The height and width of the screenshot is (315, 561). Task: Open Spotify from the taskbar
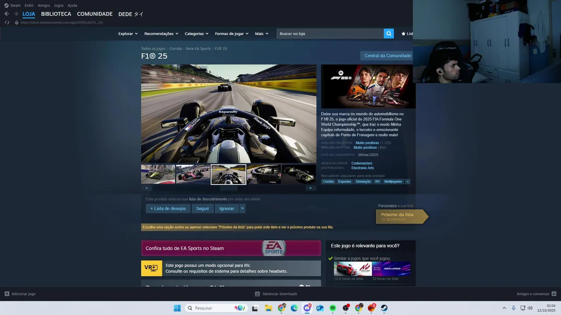333,308
